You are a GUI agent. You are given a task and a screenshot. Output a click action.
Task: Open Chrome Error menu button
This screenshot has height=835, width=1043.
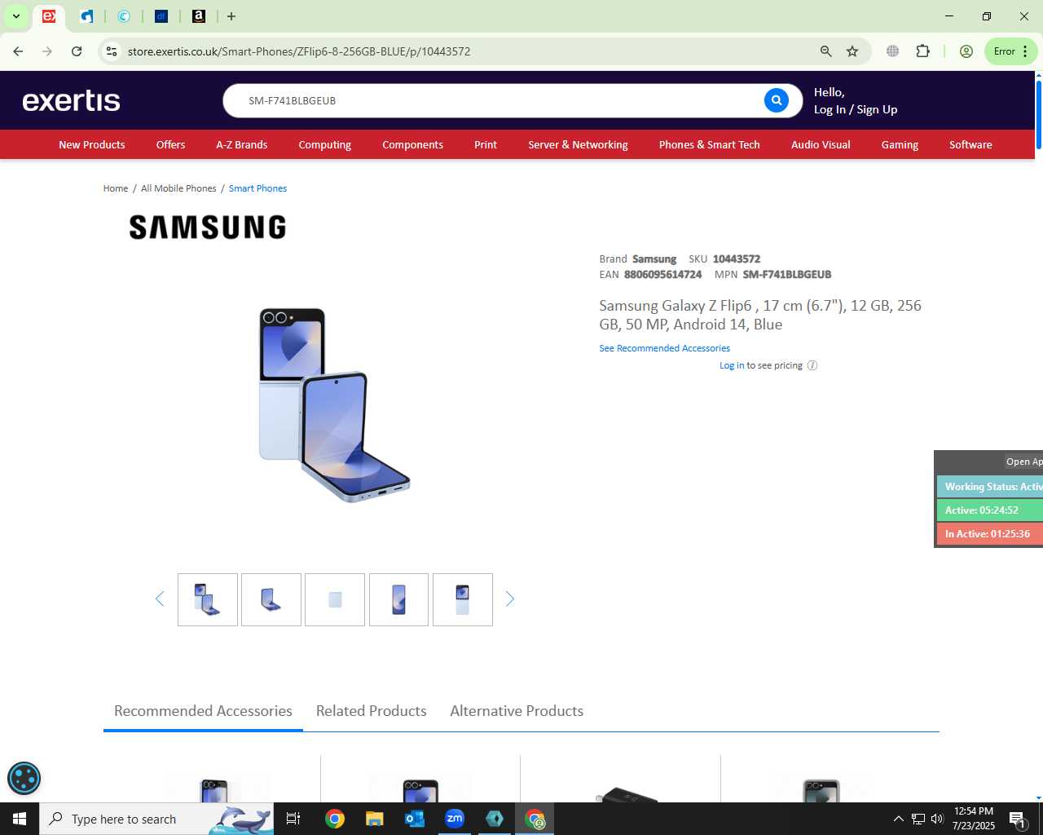[x=1010, y=51]
